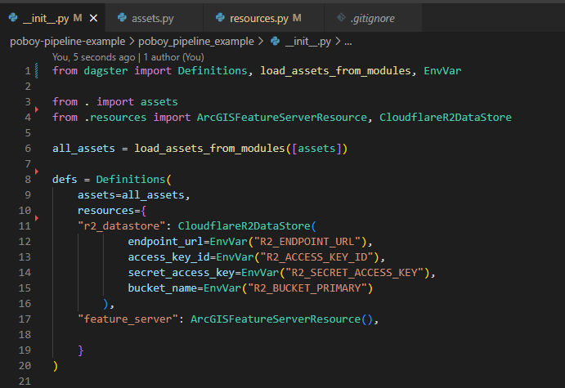Click 'load_assets_from_modules' call on line 6
Screen dimensions: 565x388
[209, 149]
